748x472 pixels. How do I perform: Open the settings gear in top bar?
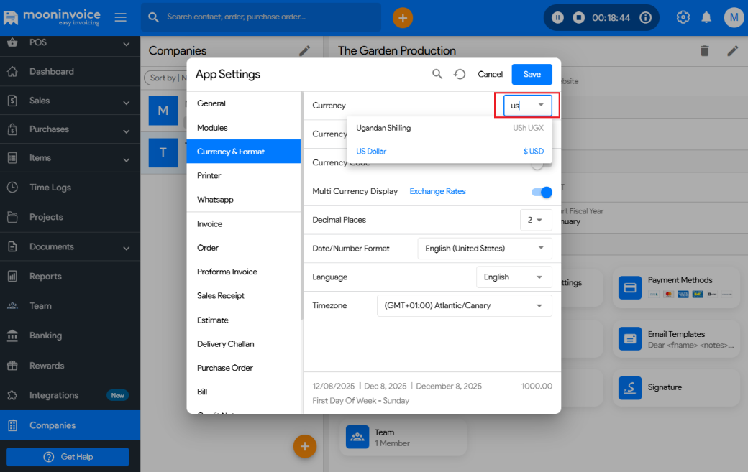point(683,17)
